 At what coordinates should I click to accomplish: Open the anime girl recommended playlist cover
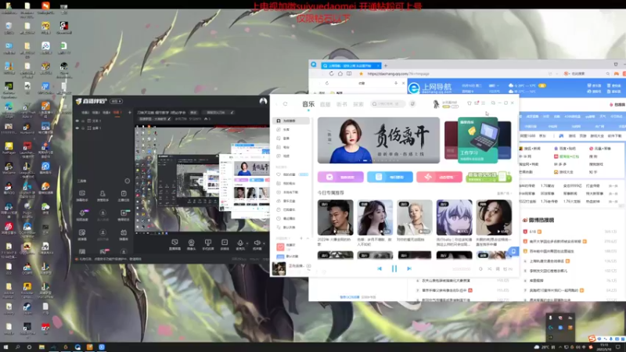tap(454, 217)
